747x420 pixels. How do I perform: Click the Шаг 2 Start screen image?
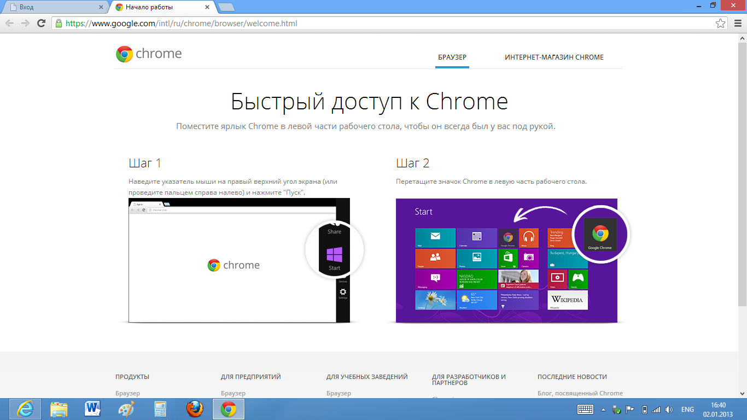(x=506, y=260)
